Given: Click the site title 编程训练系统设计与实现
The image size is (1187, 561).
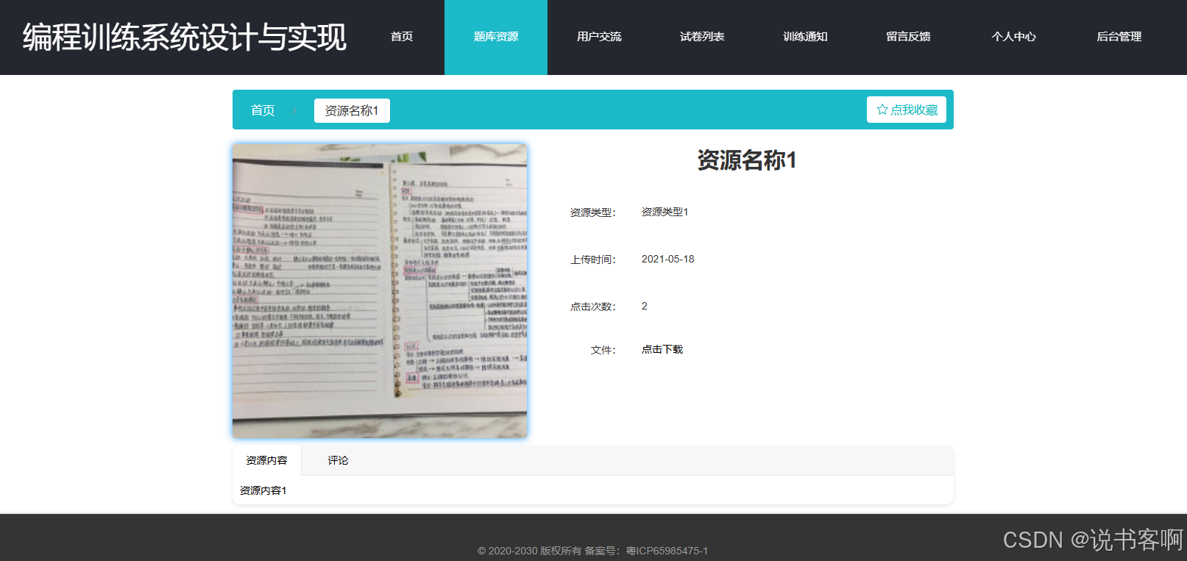Looking at the screenshot, I should point(185,37).
